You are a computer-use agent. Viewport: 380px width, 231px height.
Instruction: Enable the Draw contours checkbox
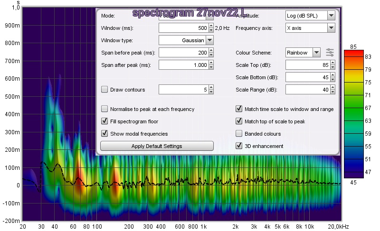coord(105,90)
